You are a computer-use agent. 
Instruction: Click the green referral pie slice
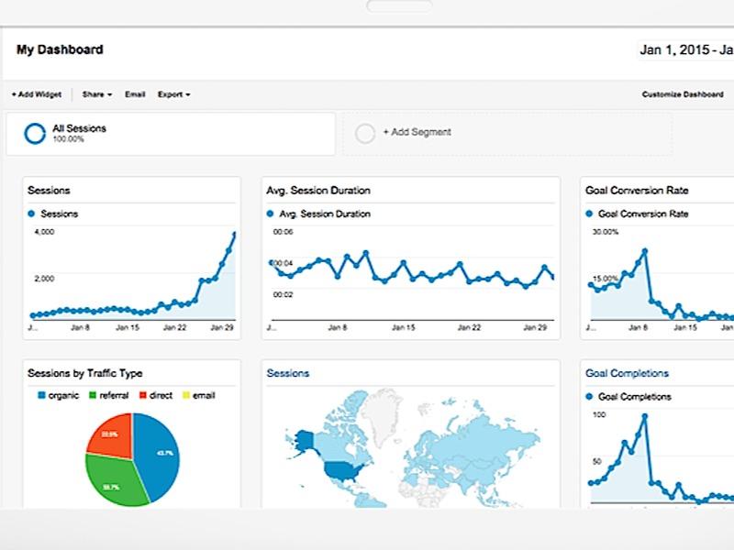pyautogui.click(x=115, y=482)
